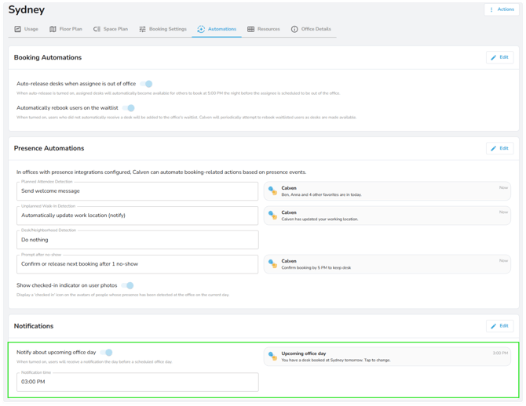Image resolution: width=526 pixels, height=406 pixels.
Task: Click the Notification time field
Action: [137, 382]
